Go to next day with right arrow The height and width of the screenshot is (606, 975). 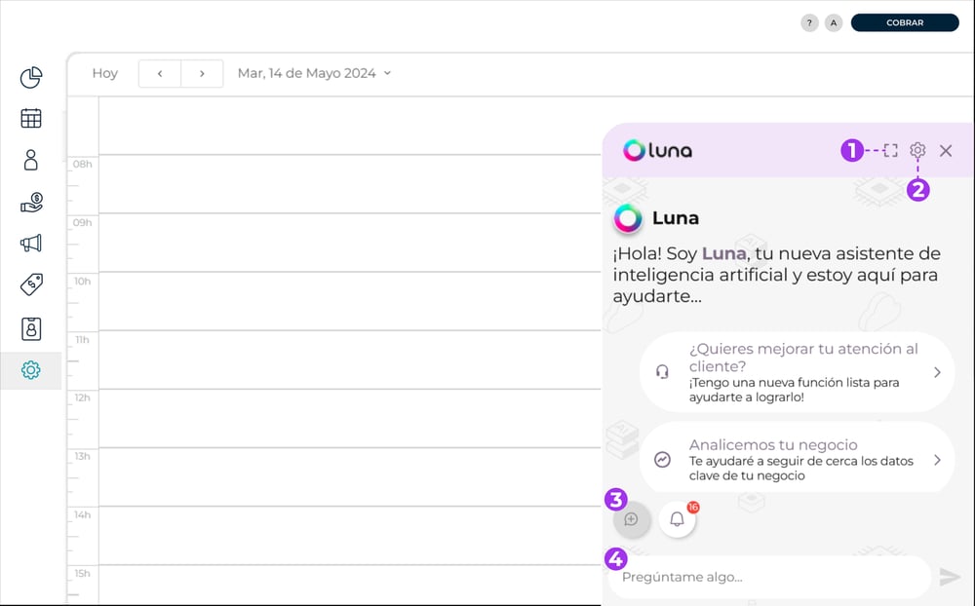click(x=202, y=73)
